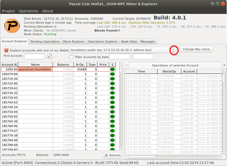Click green status dot in row 185759-65
Image resolution: width=227 pixels, height=166 pixels.
112,116
